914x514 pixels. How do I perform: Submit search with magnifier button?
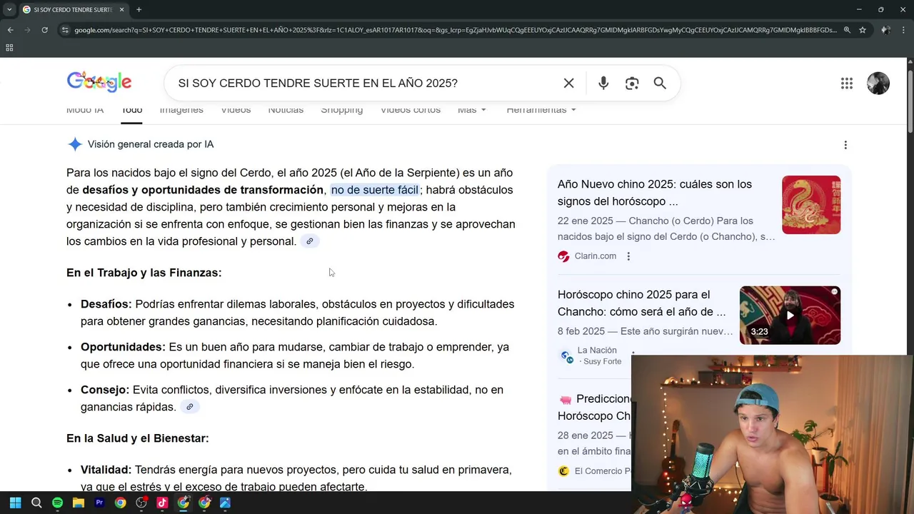[x=660, y=83]
